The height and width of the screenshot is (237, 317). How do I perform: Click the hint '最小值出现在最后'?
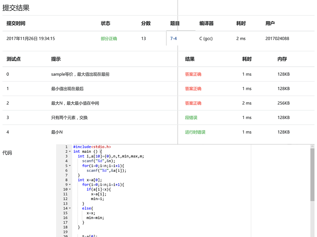[67, 89]
